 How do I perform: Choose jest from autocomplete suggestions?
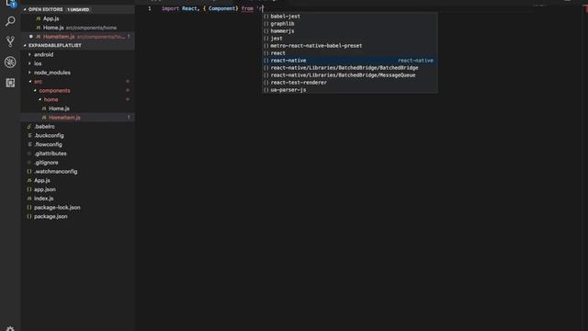[x=349, y=39]
